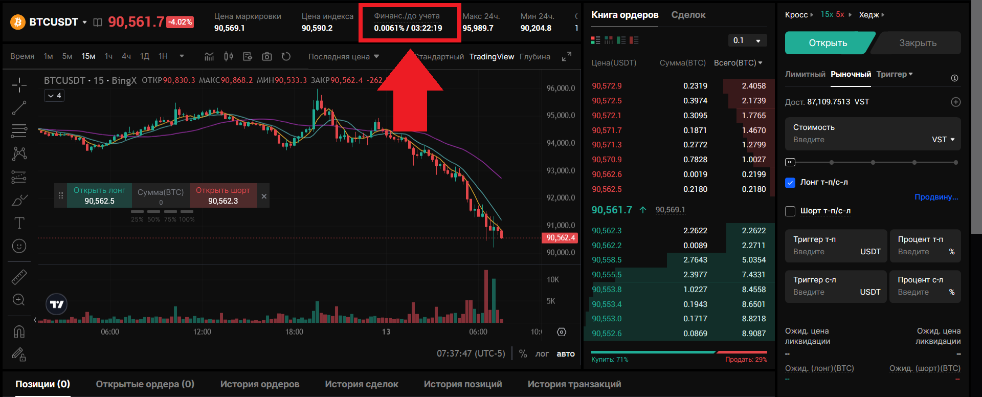982x397 pixels.
Task: Open the История ордеров tab
Action: tap(260, 384)
